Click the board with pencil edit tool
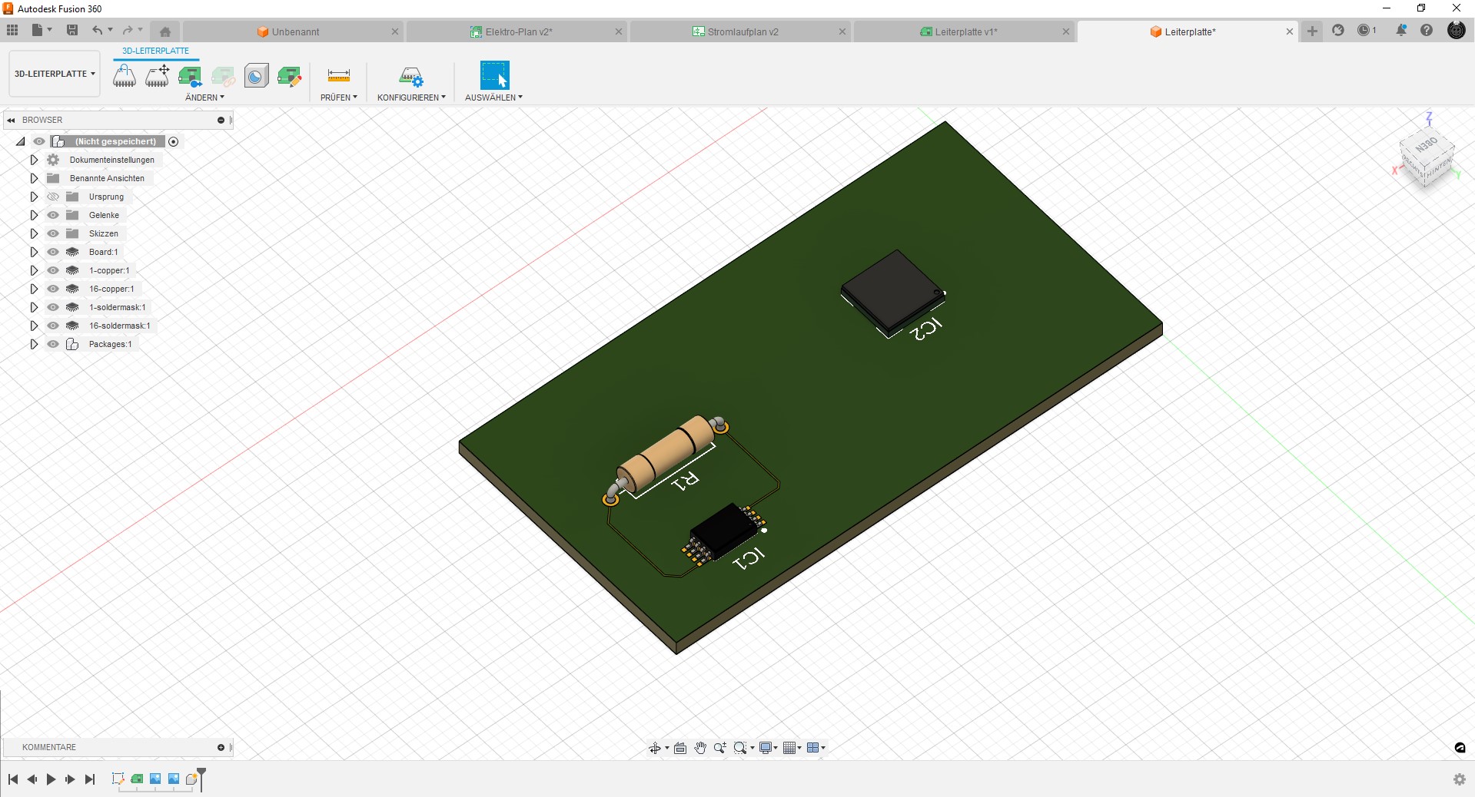The image size is (1475, 797). point(290,75)
